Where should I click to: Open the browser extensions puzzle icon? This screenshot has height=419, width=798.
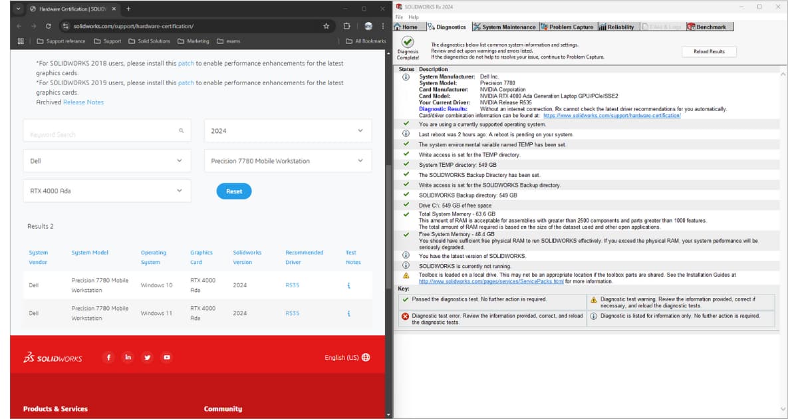pyautogui.click(x=347, y=26)
